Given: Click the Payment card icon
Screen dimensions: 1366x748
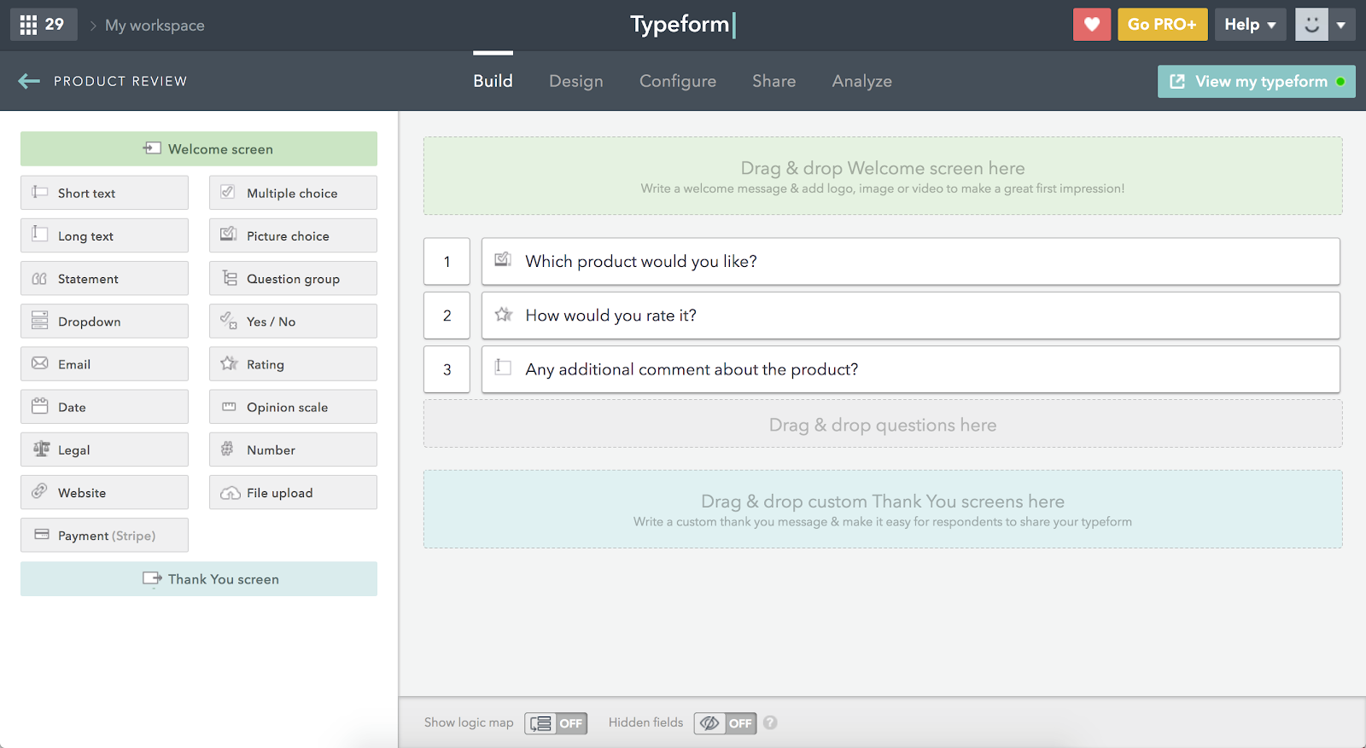Looking at the screenshot, I should 42,535.
